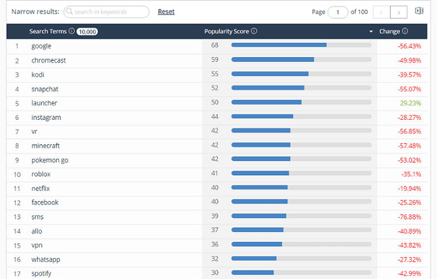The image size is (437, 279).
Task: Sort by Change column header
Action: [389, 31]
